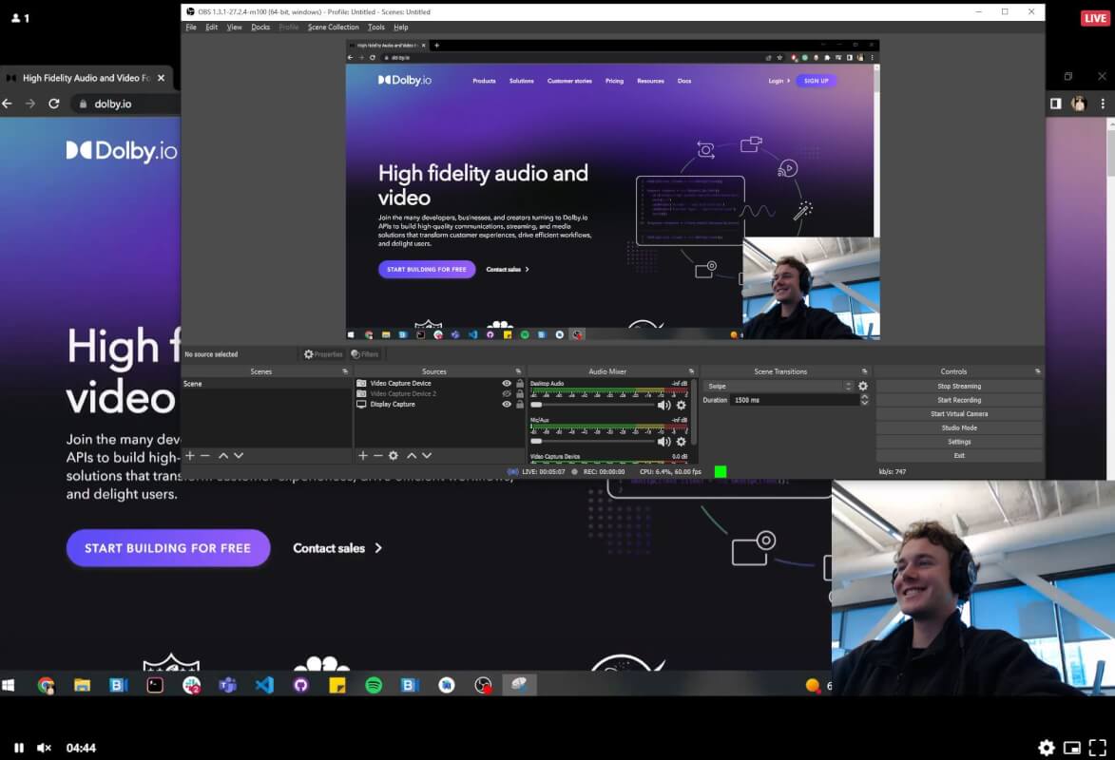This screenshot has width=1115, height=760.
Task: Open the Swipe transition dropdown
Action: (x=849, y=386)
